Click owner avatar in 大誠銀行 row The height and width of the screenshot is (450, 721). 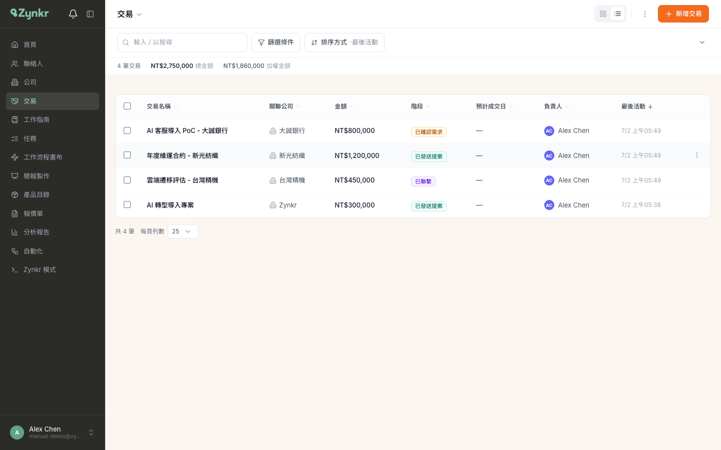[x=549, y=131]
